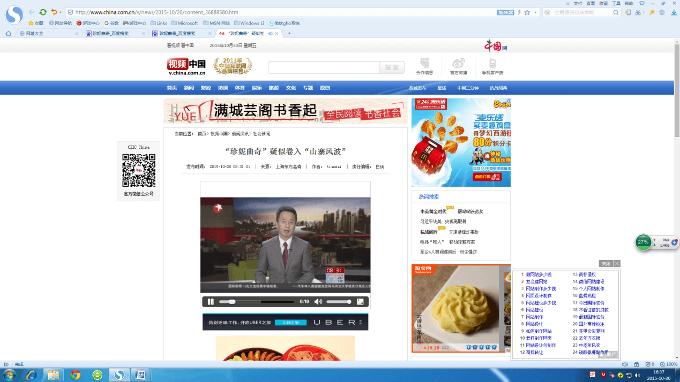Mute the video player speaker icon

tap(318, 302)
